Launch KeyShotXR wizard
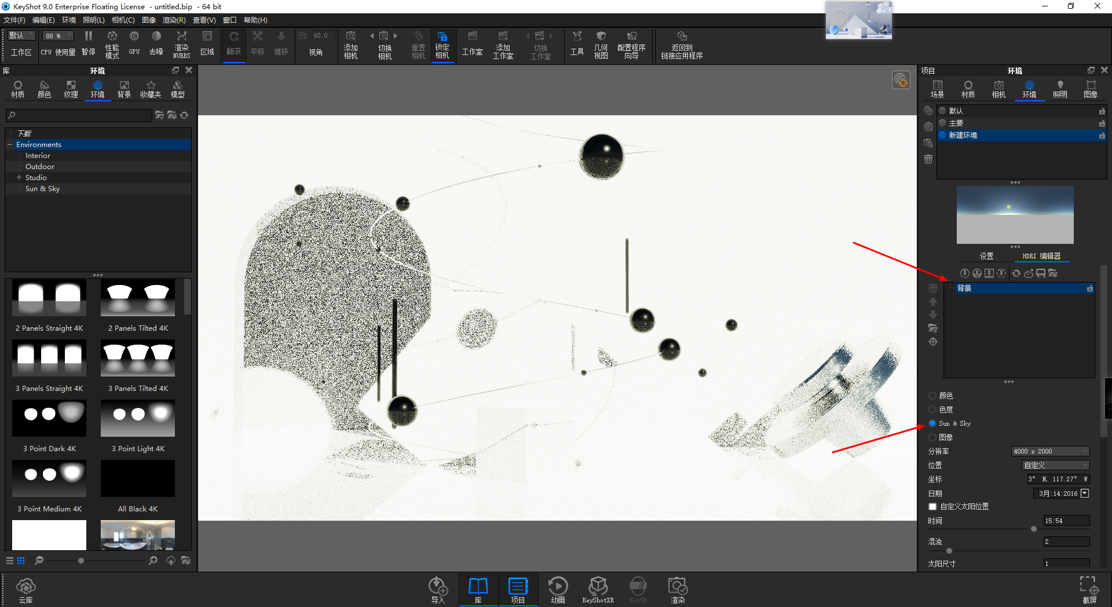Viewport: 1112px width, 607px height. click(x=598, y=590)
